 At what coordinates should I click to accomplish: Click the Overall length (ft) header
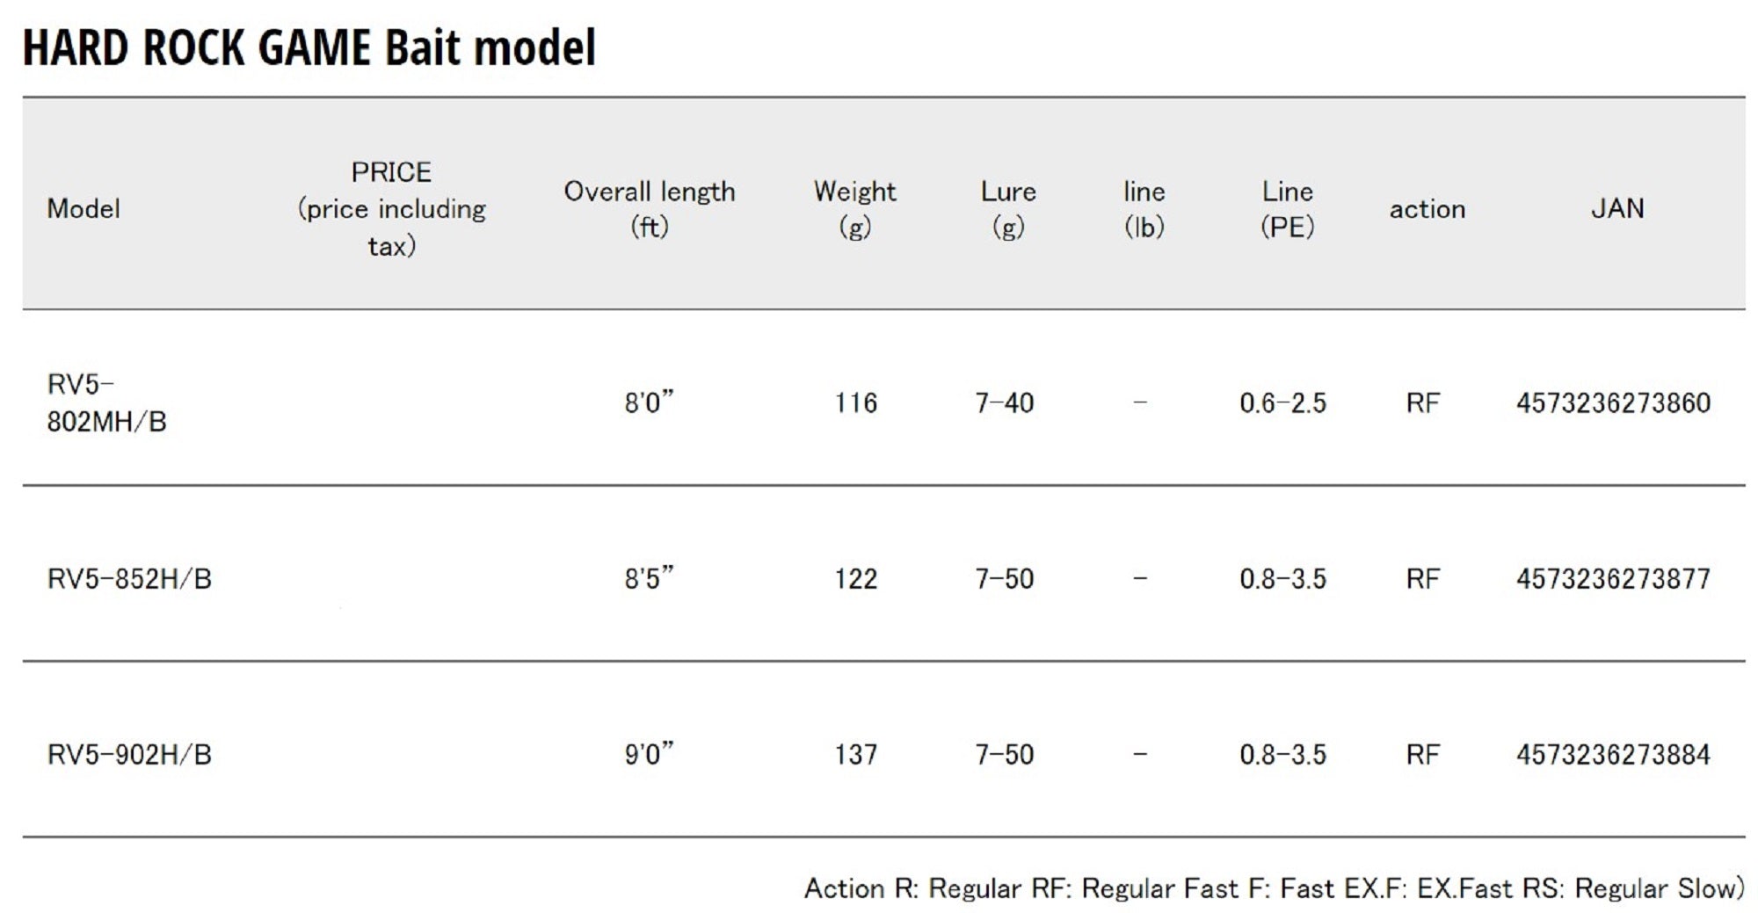[x=650, y=208]
